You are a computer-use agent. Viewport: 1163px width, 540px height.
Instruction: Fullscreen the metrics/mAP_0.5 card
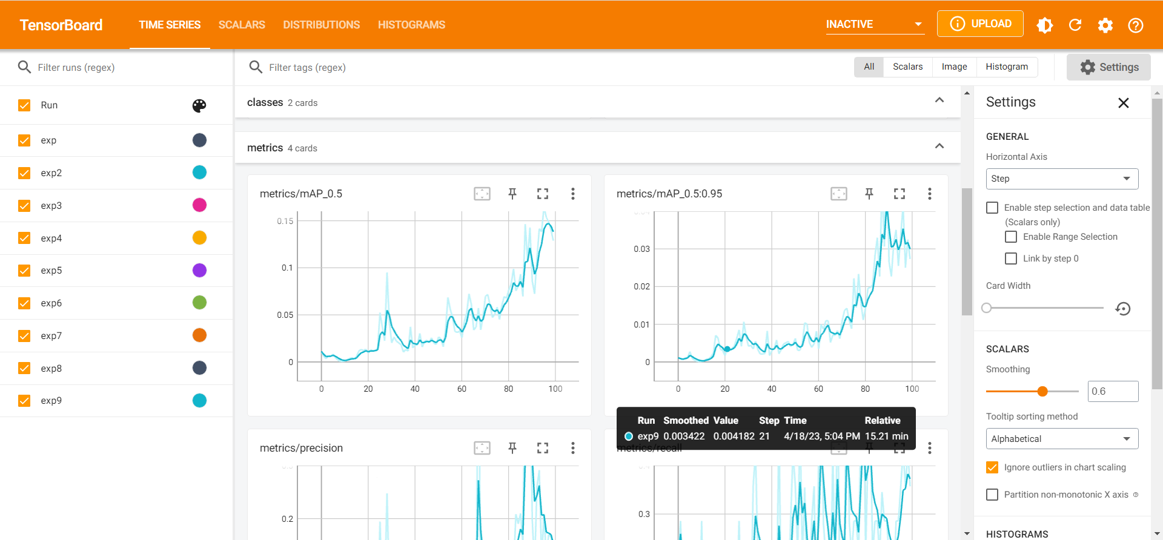pos(543,194)
